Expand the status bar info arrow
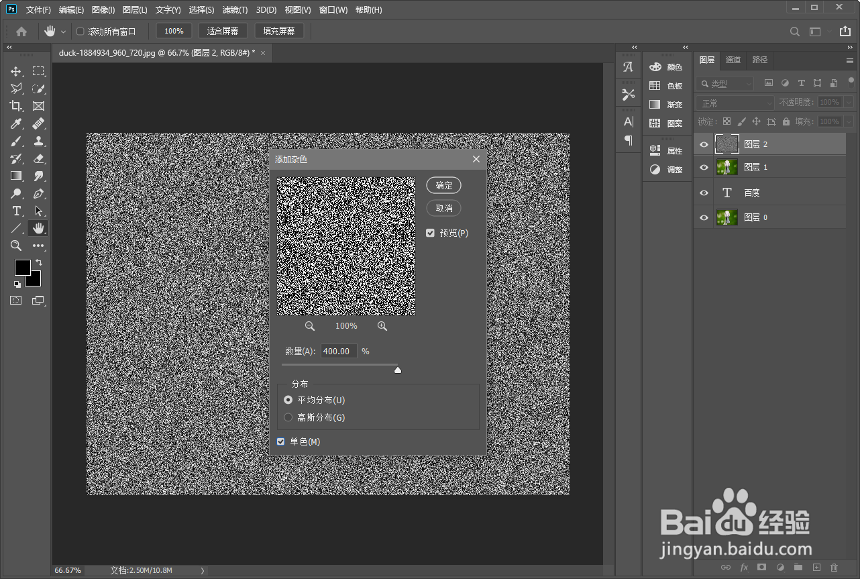The height and width of the screenshot is (579, 860). pyautogui.click(x=203, y=570)
